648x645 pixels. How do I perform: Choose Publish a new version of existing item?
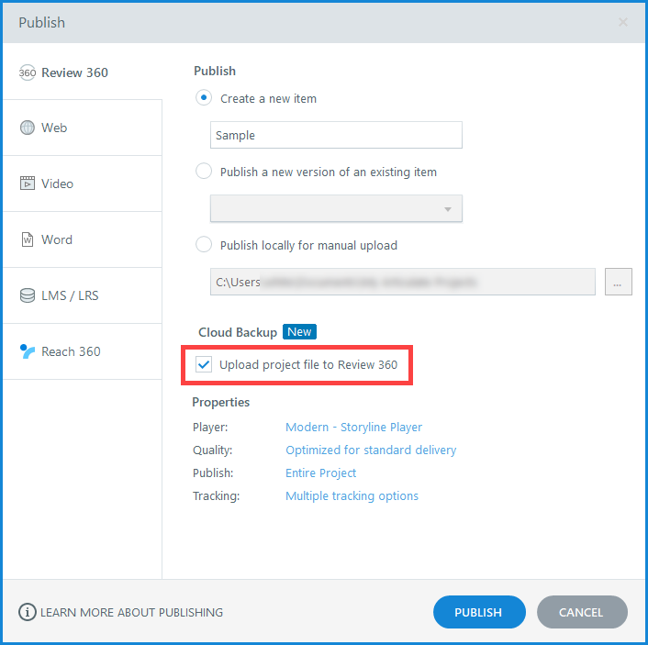[204, 172]
